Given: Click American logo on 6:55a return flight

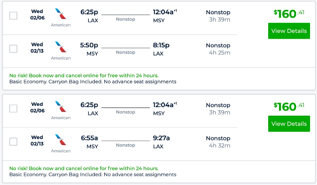Looking at the screenshot, I should tap(61, 140).
